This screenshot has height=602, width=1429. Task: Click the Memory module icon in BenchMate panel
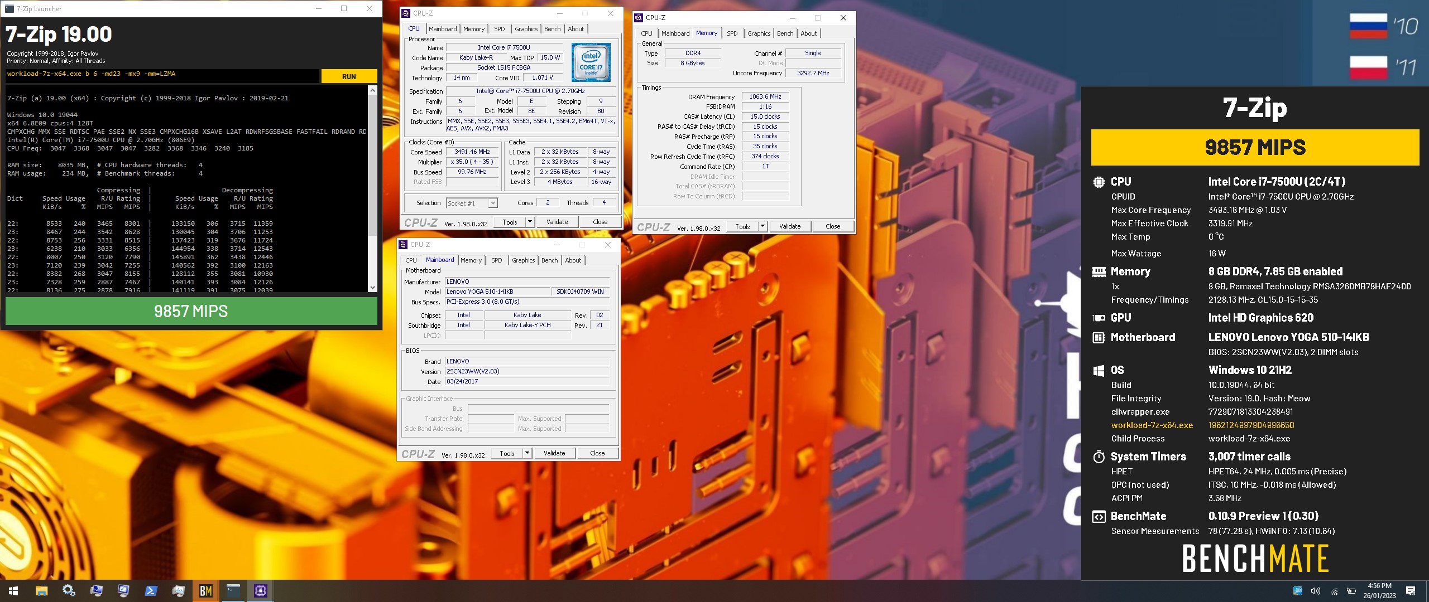[x=1099, y=271]
